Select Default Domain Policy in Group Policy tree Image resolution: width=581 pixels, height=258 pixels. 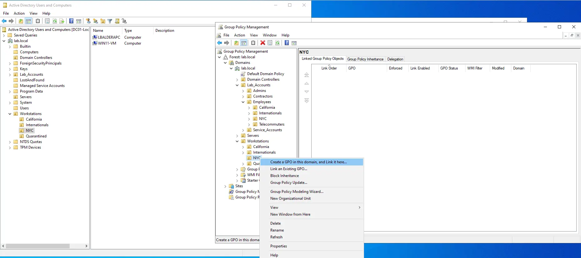point(266,74)
